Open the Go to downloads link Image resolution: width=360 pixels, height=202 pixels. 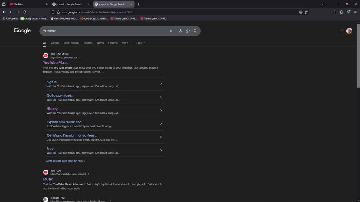60,95
